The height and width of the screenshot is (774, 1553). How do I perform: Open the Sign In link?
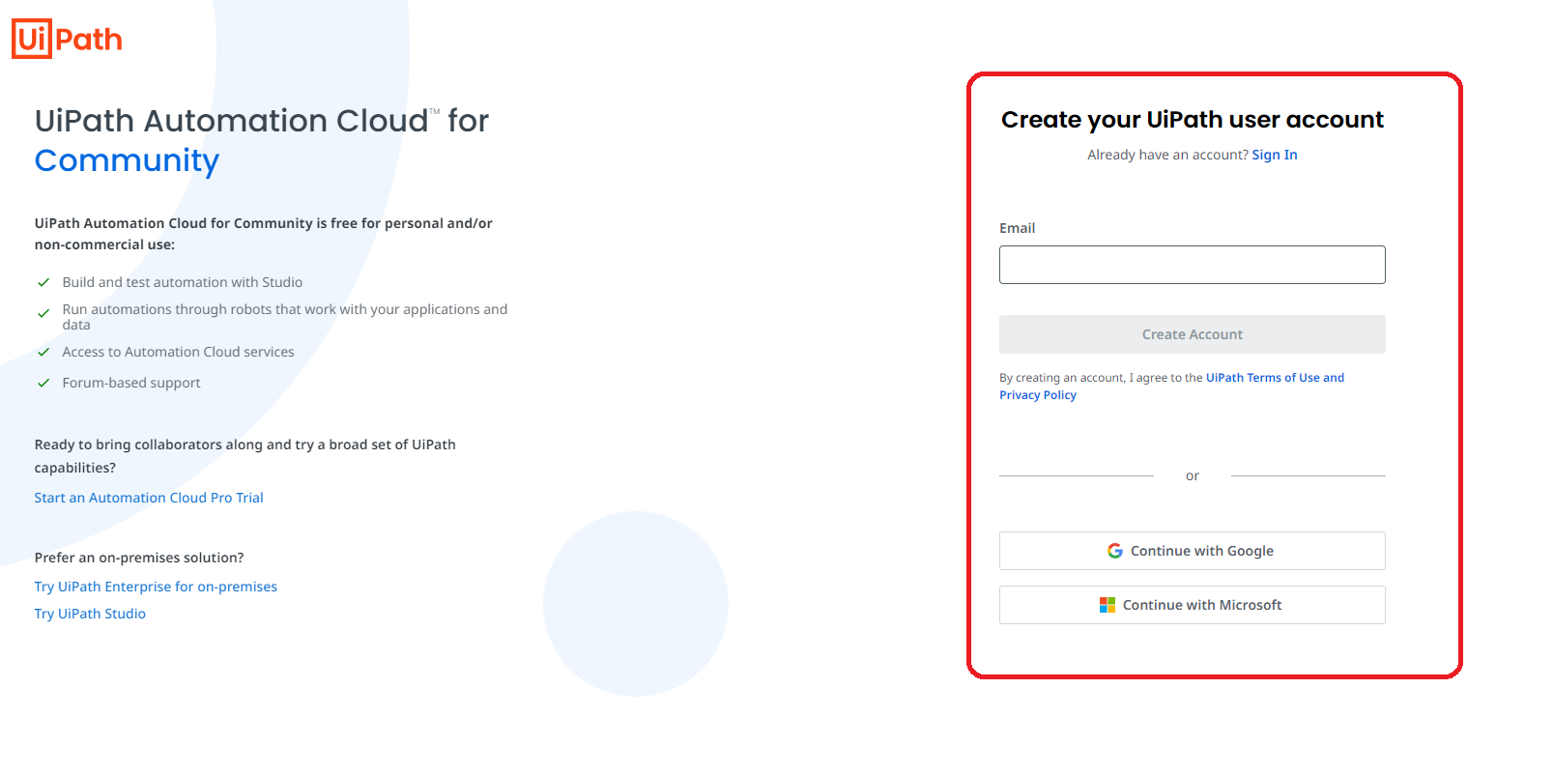[x=1274, y=155]
